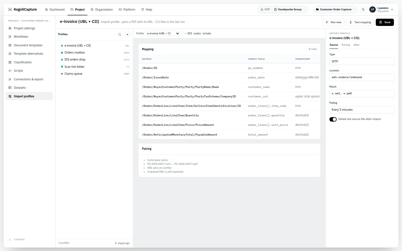402x251 pixels.
Task: Open the Dashboard nav item
Action: pyautogui.click(x=55, y=9)
